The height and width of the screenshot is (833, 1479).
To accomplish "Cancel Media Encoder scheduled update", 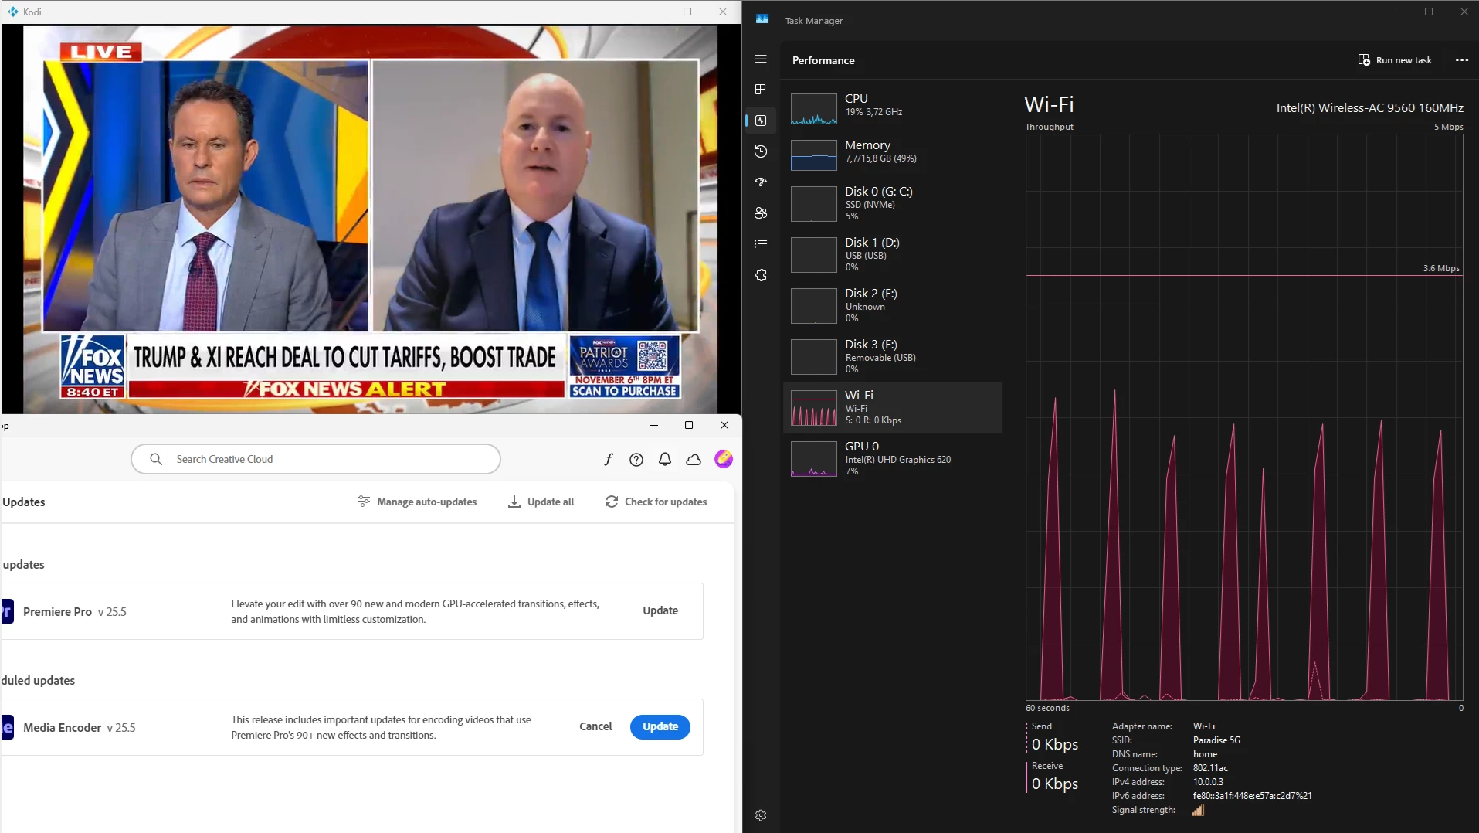I will tap(595, 726).
